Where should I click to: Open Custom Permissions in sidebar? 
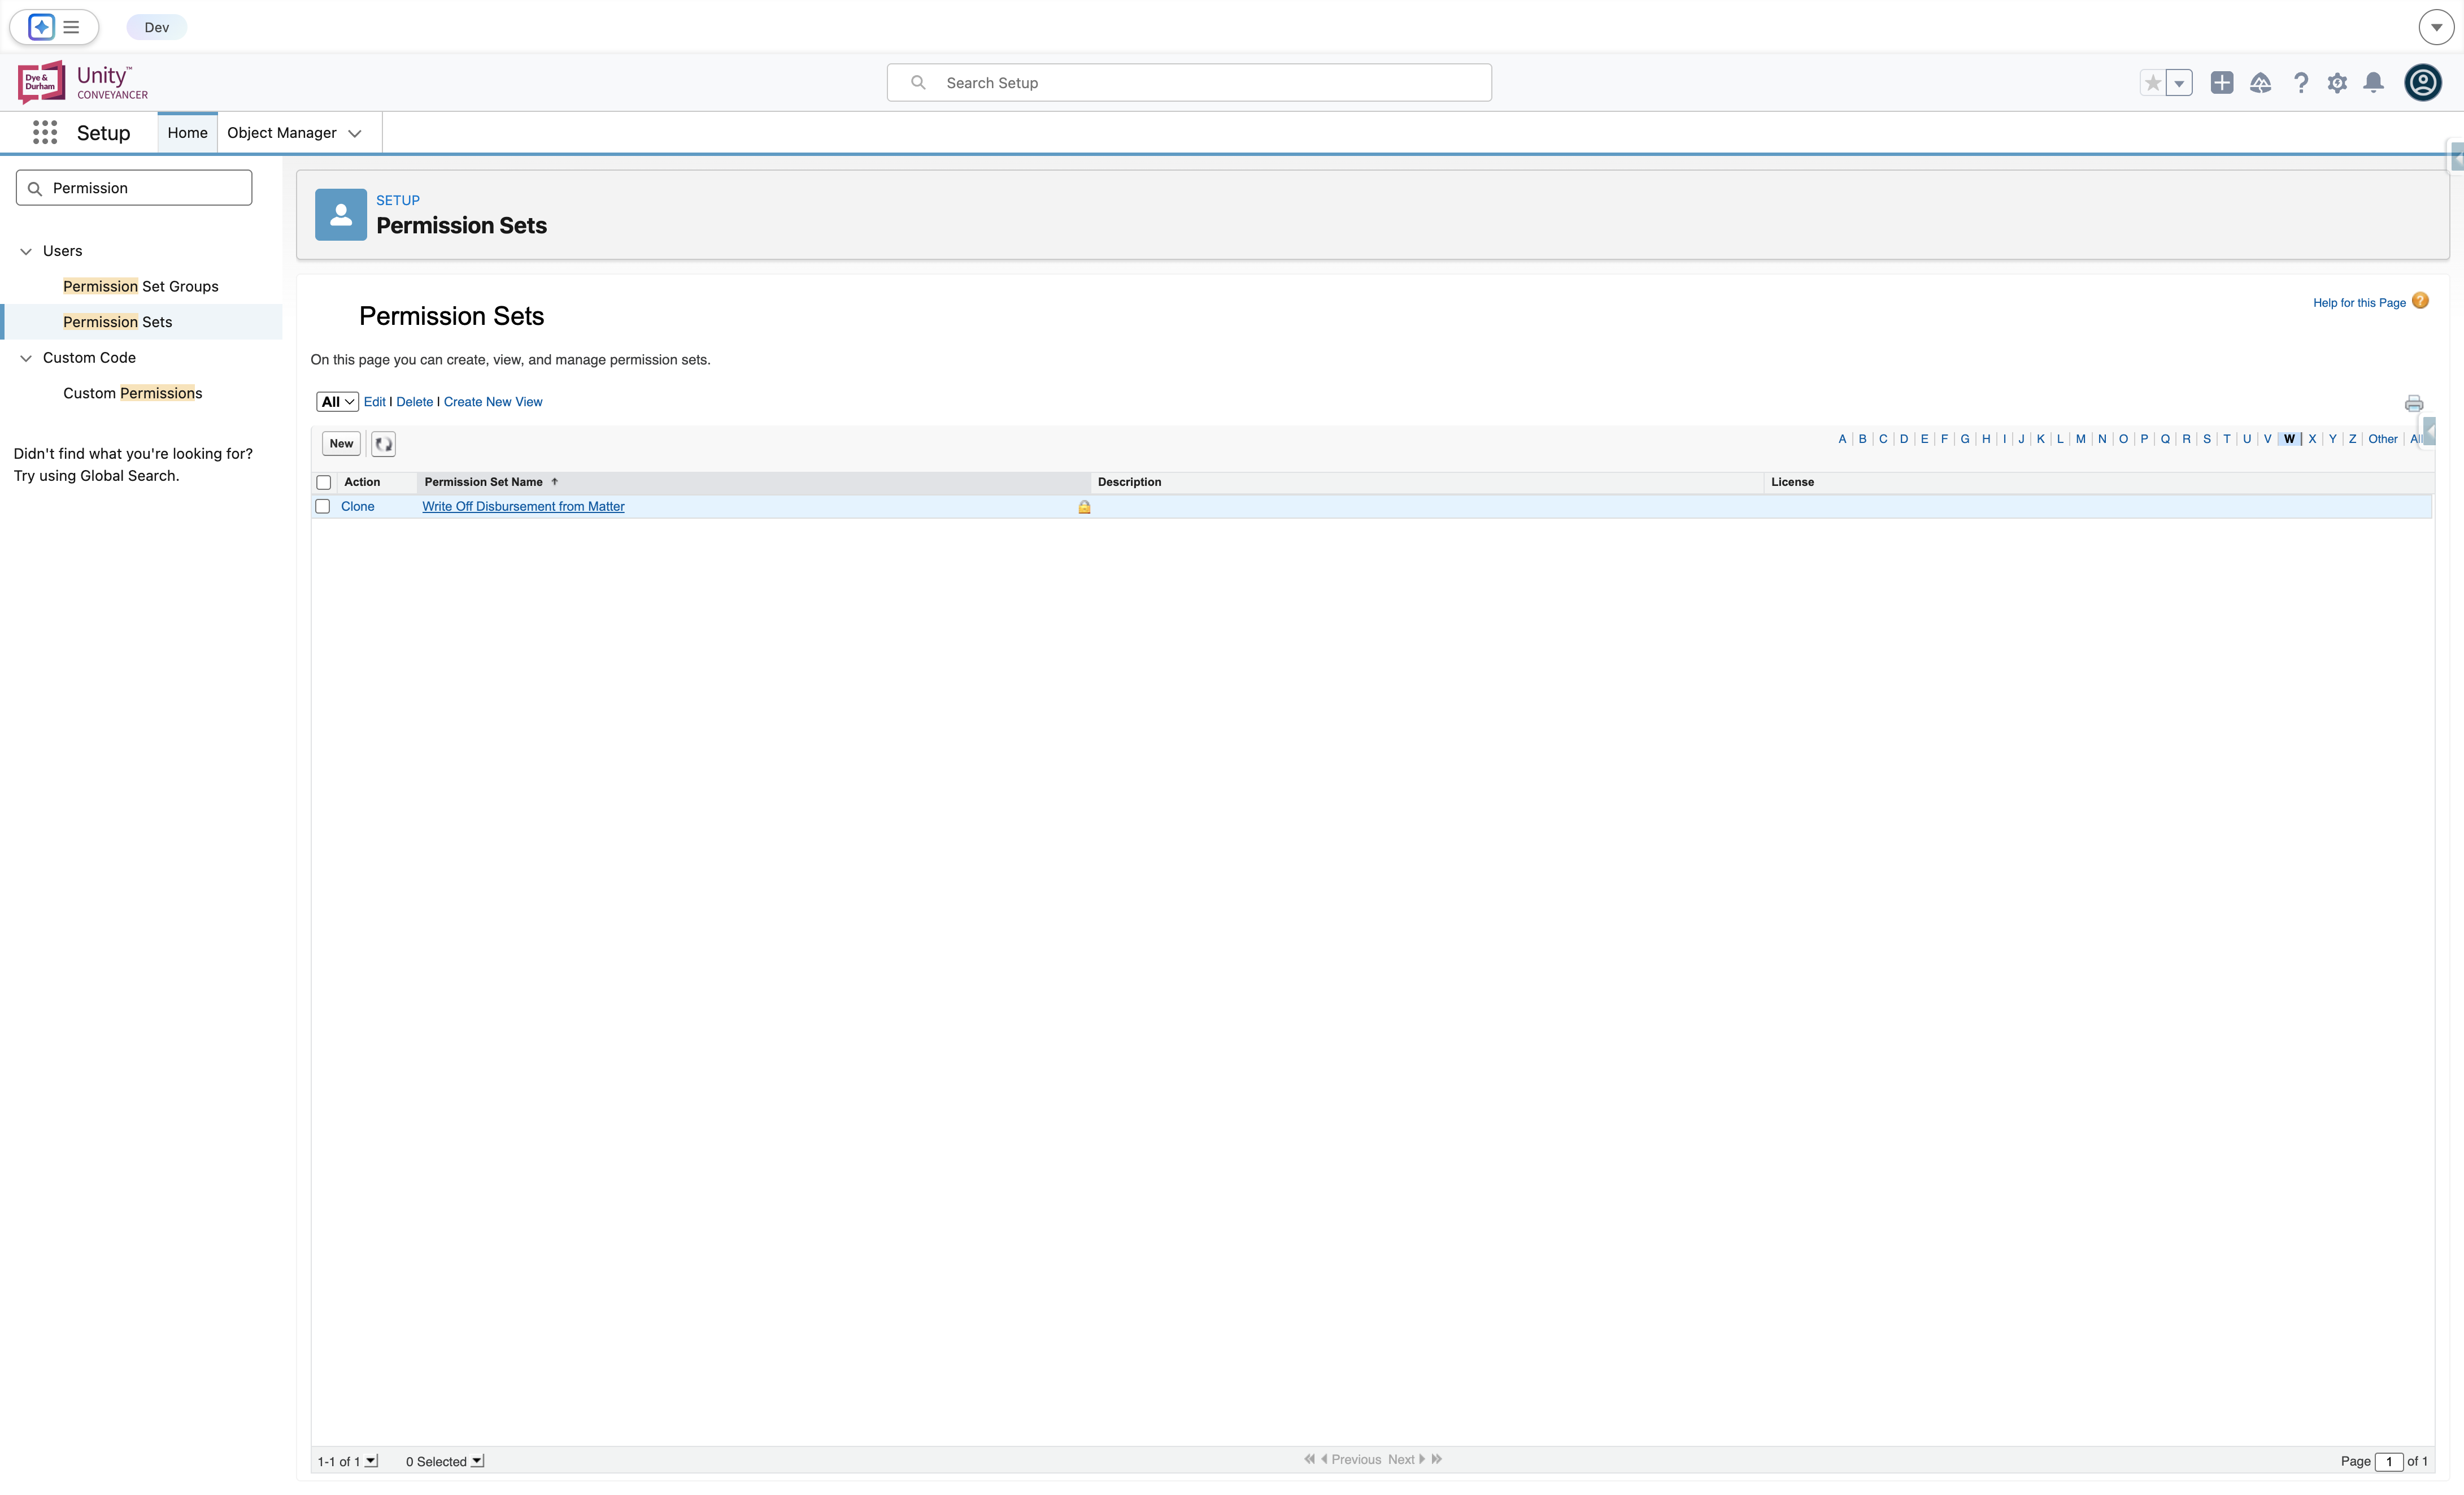[x=133, y=393]
